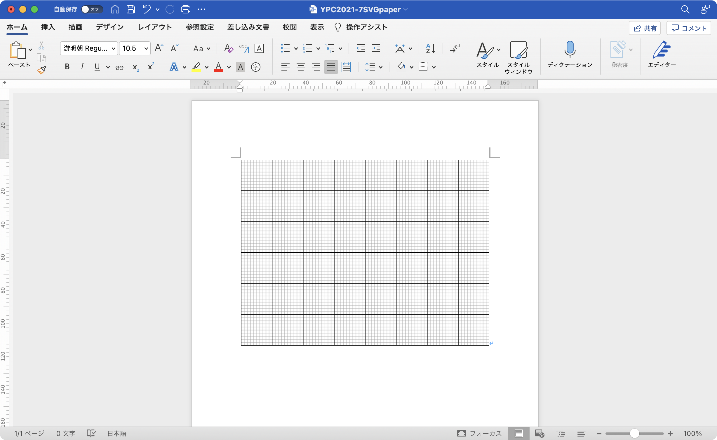This screenshot has height=440, width=717.
Task: Switch to the Insert (挿入) tab
Action: 48,27
